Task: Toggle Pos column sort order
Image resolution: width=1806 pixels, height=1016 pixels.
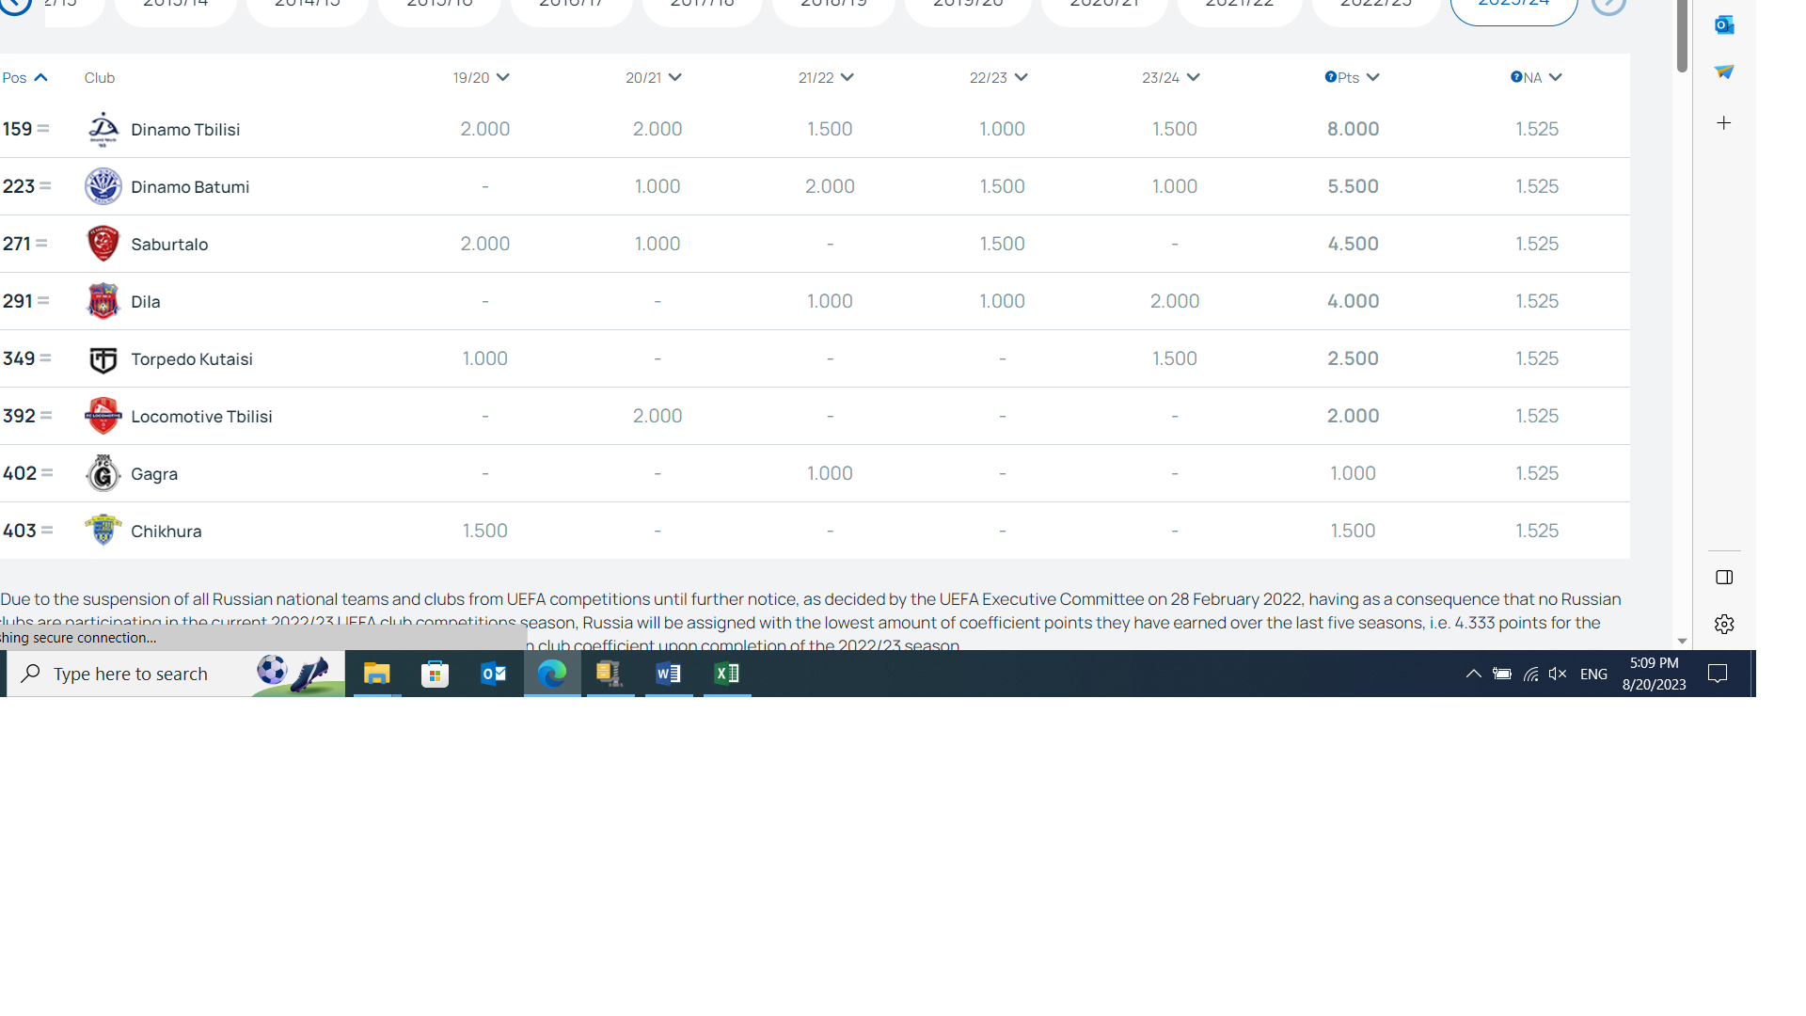Action: (x=40, y=77)
